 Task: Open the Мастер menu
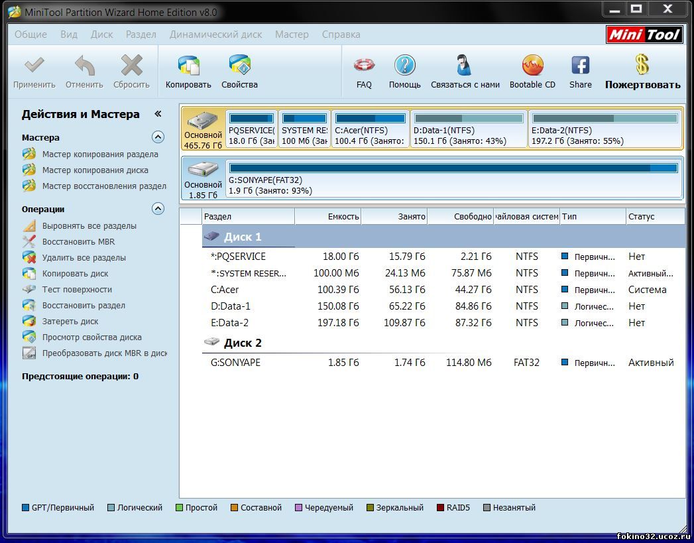coord(292,34)
